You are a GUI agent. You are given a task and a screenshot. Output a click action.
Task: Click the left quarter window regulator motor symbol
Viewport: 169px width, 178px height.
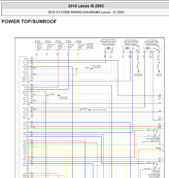tap(148, 48)
